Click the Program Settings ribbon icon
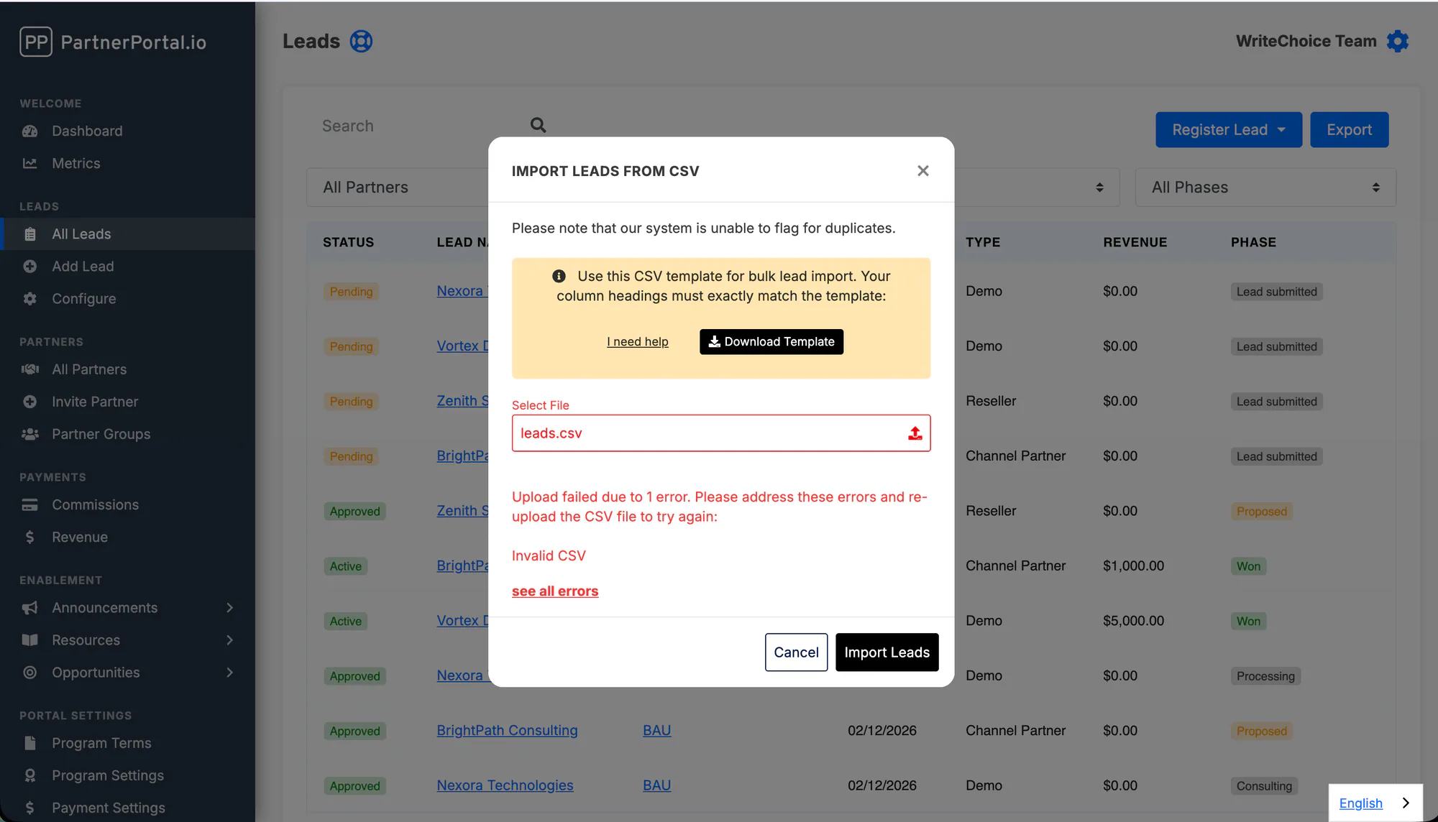Viewport: 1438px width, 822px height. pos(30,775)
